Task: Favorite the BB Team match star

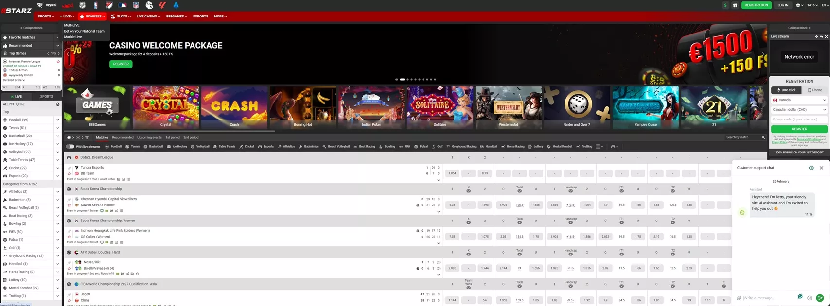Action: click(69, 173)
